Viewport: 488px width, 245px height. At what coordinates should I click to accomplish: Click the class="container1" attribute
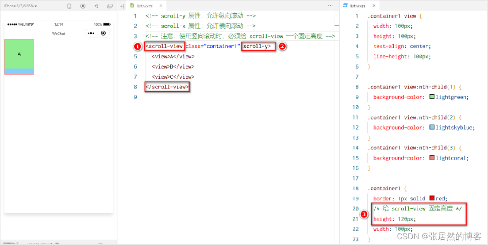[x=213, y=46]
